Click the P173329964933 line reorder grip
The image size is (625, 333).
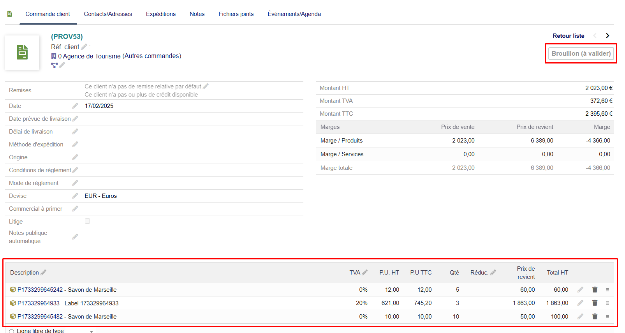(x=607, y=303)
